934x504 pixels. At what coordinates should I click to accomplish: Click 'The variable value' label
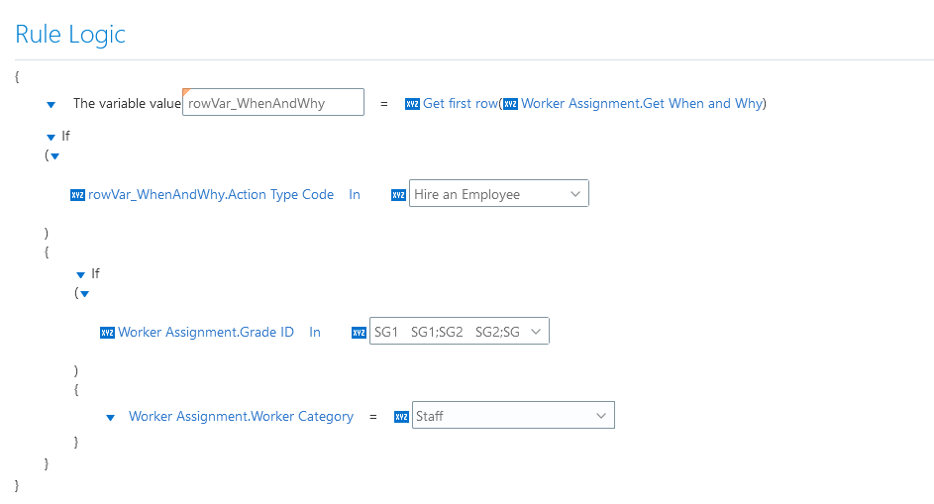pyautogui.click(x=127, y=104)
